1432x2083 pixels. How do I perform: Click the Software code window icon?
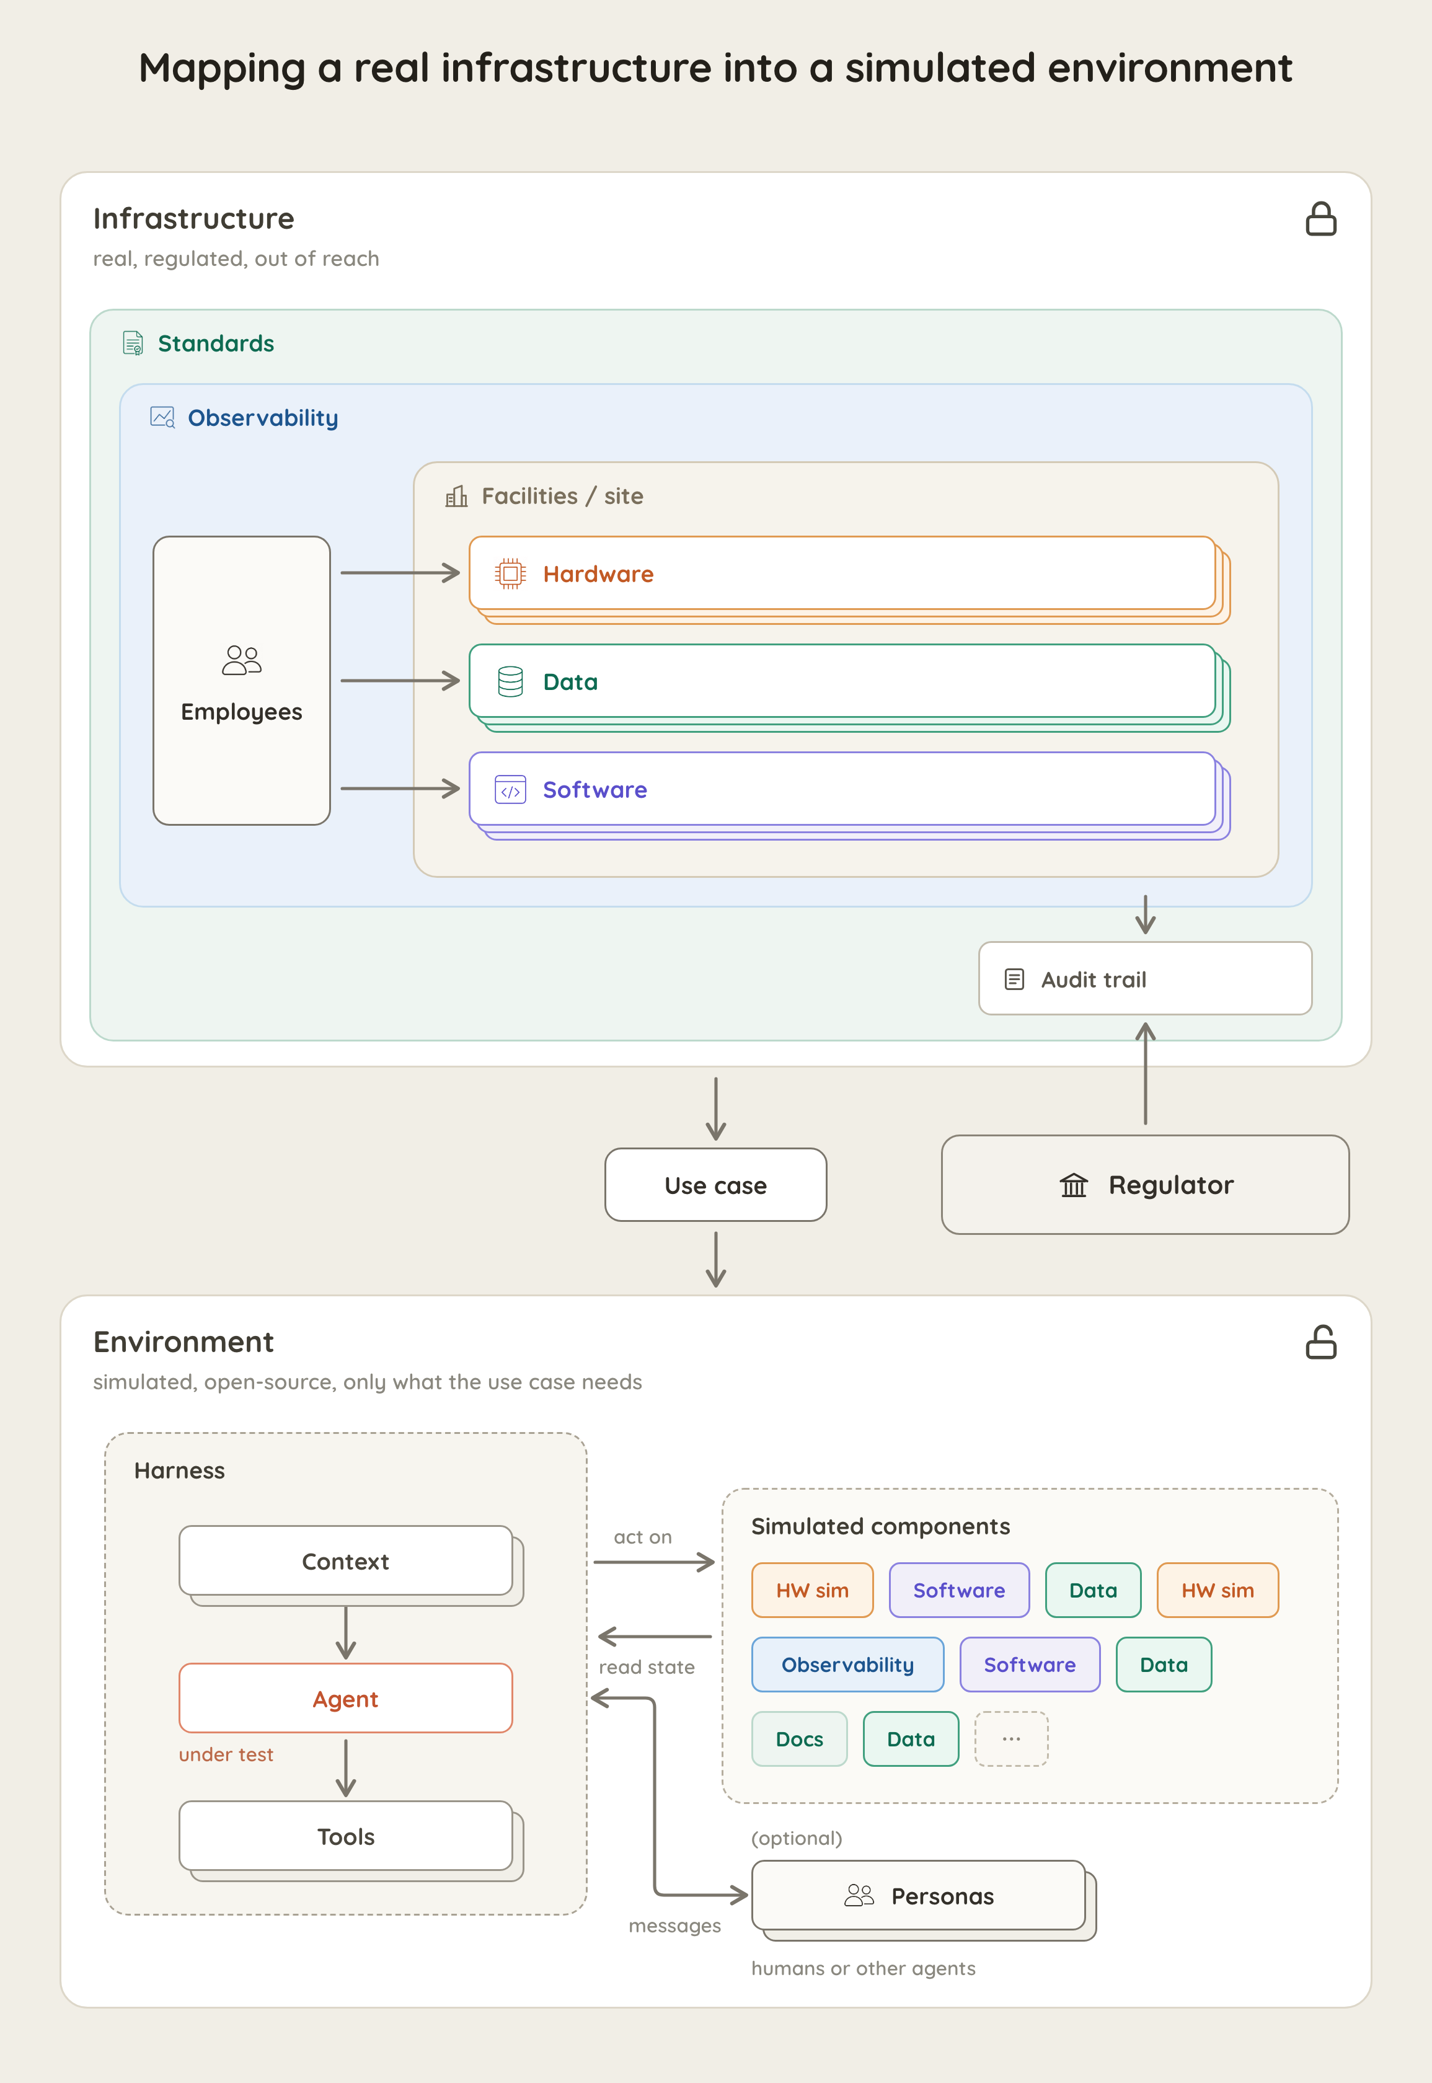[511, 789]
